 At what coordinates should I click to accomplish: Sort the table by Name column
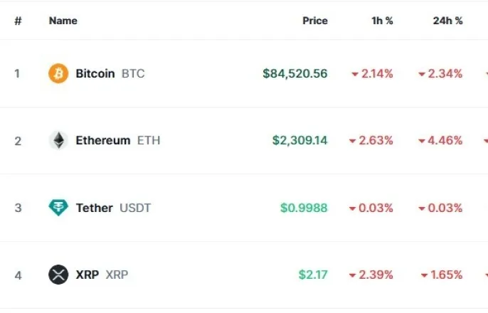tap(63, 21)
